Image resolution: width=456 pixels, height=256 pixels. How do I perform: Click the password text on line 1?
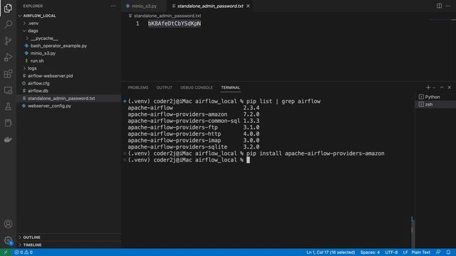[x=175, y=23]
